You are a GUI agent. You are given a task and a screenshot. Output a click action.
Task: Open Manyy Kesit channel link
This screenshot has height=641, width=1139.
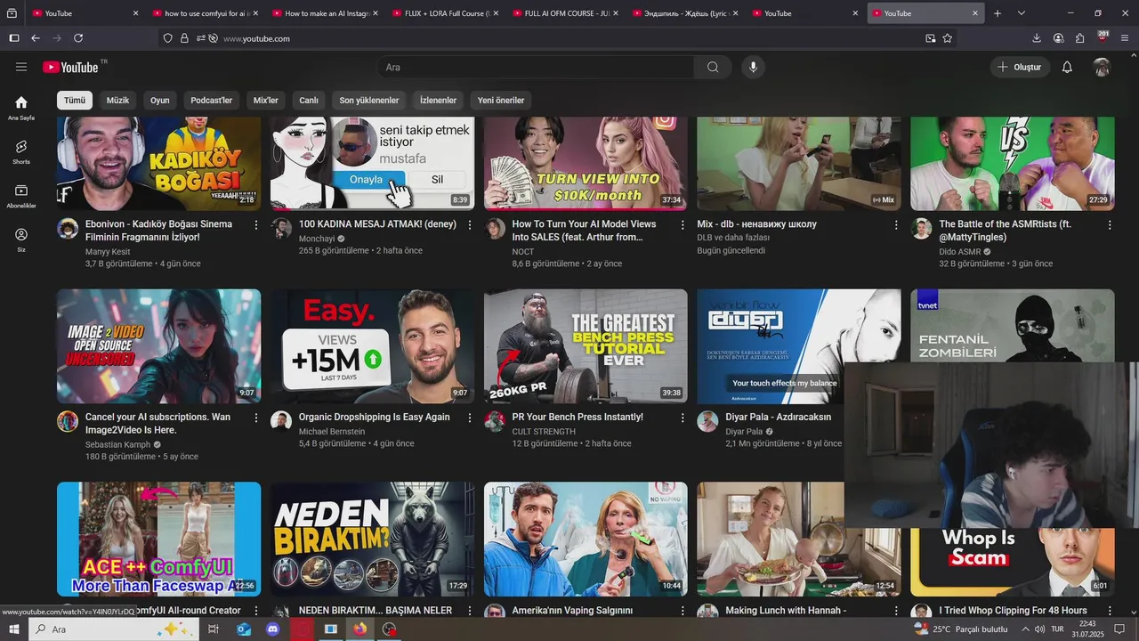coord(108,252)
